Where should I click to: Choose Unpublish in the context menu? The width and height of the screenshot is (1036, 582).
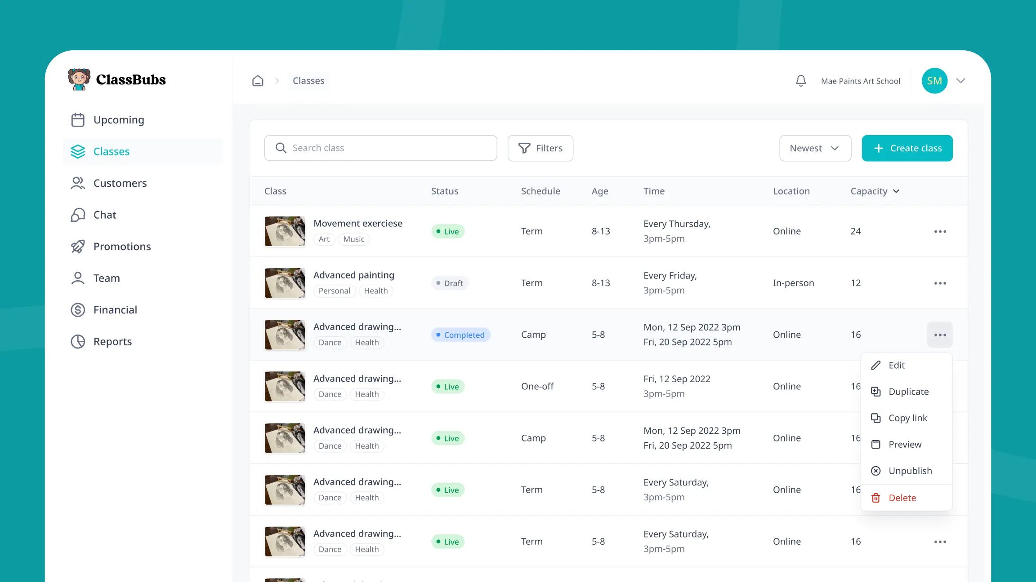(910, 471)
